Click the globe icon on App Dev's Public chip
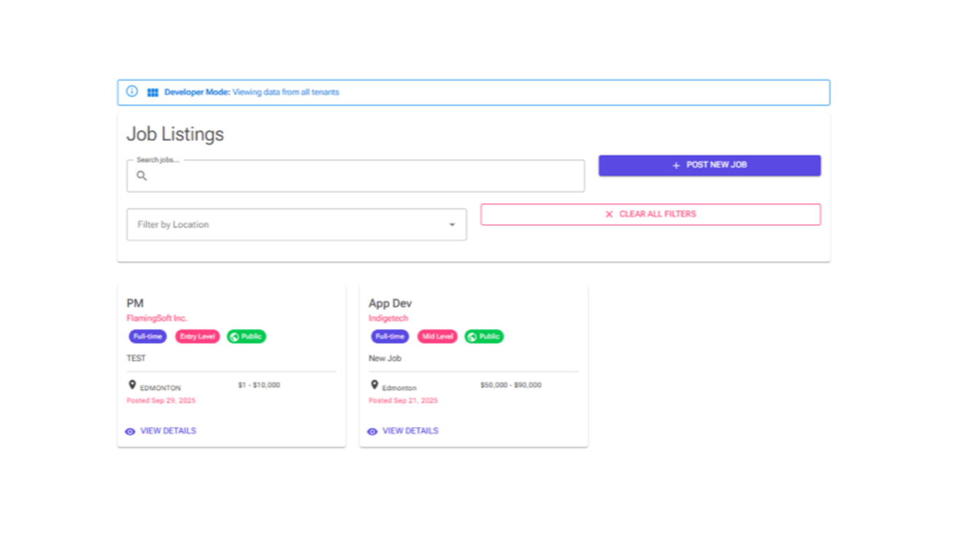 coord(472,337)
